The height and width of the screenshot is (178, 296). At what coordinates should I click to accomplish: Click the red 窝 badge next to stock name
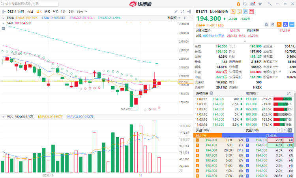251,11
